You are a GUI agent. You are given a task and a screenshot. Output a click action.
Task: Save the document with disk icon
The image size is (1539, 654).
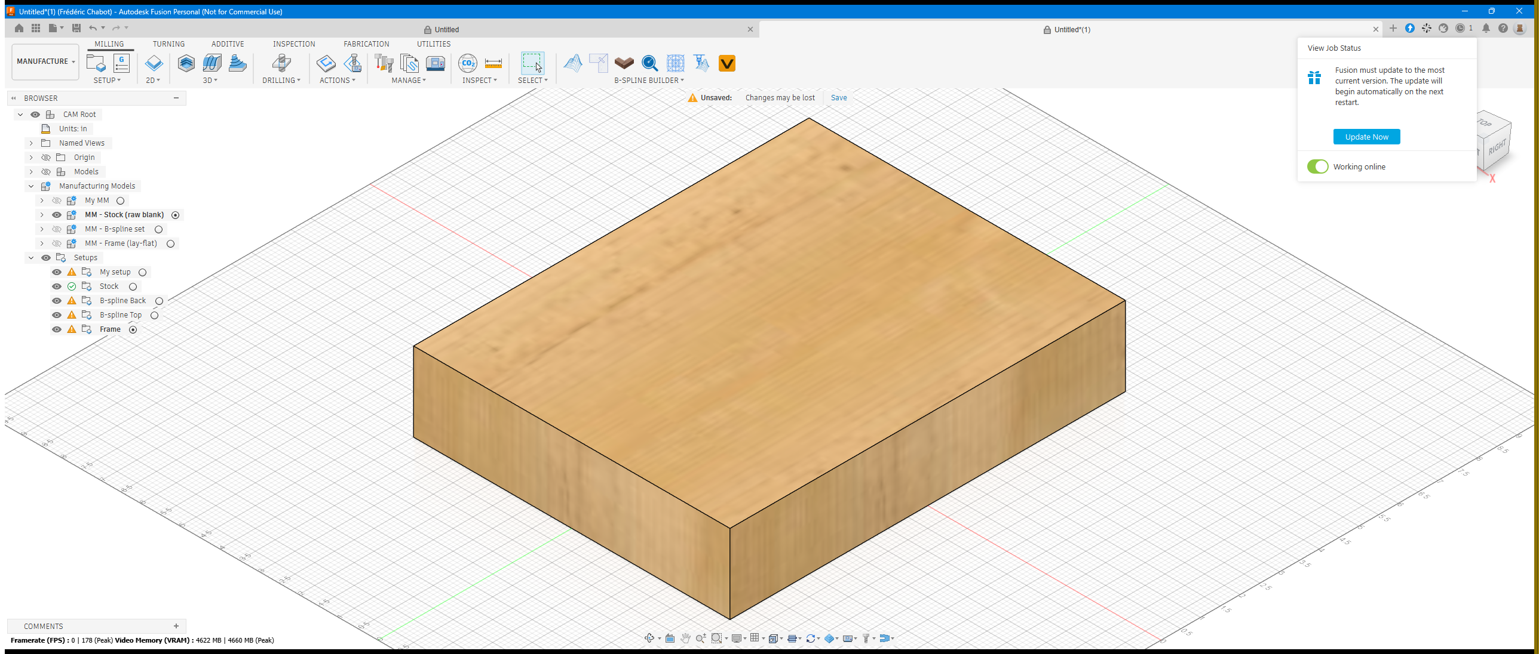[76, 28]
